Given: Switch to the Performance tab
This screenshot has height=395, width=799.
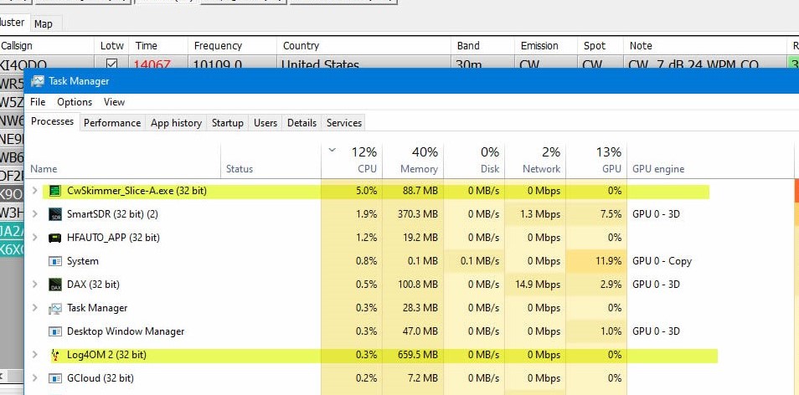Looking at the screenshot, I should point(112,123).
